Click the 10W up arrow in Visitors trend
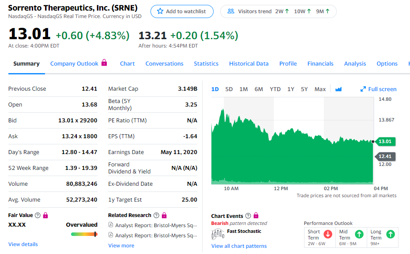 pyautogui.click(x=309, y=11)
